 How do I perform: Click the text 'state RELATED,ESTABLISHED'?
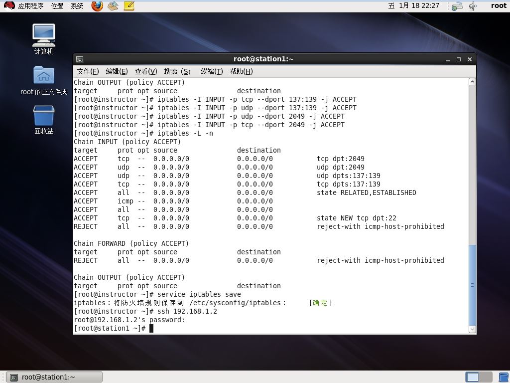tap(366, 193)
